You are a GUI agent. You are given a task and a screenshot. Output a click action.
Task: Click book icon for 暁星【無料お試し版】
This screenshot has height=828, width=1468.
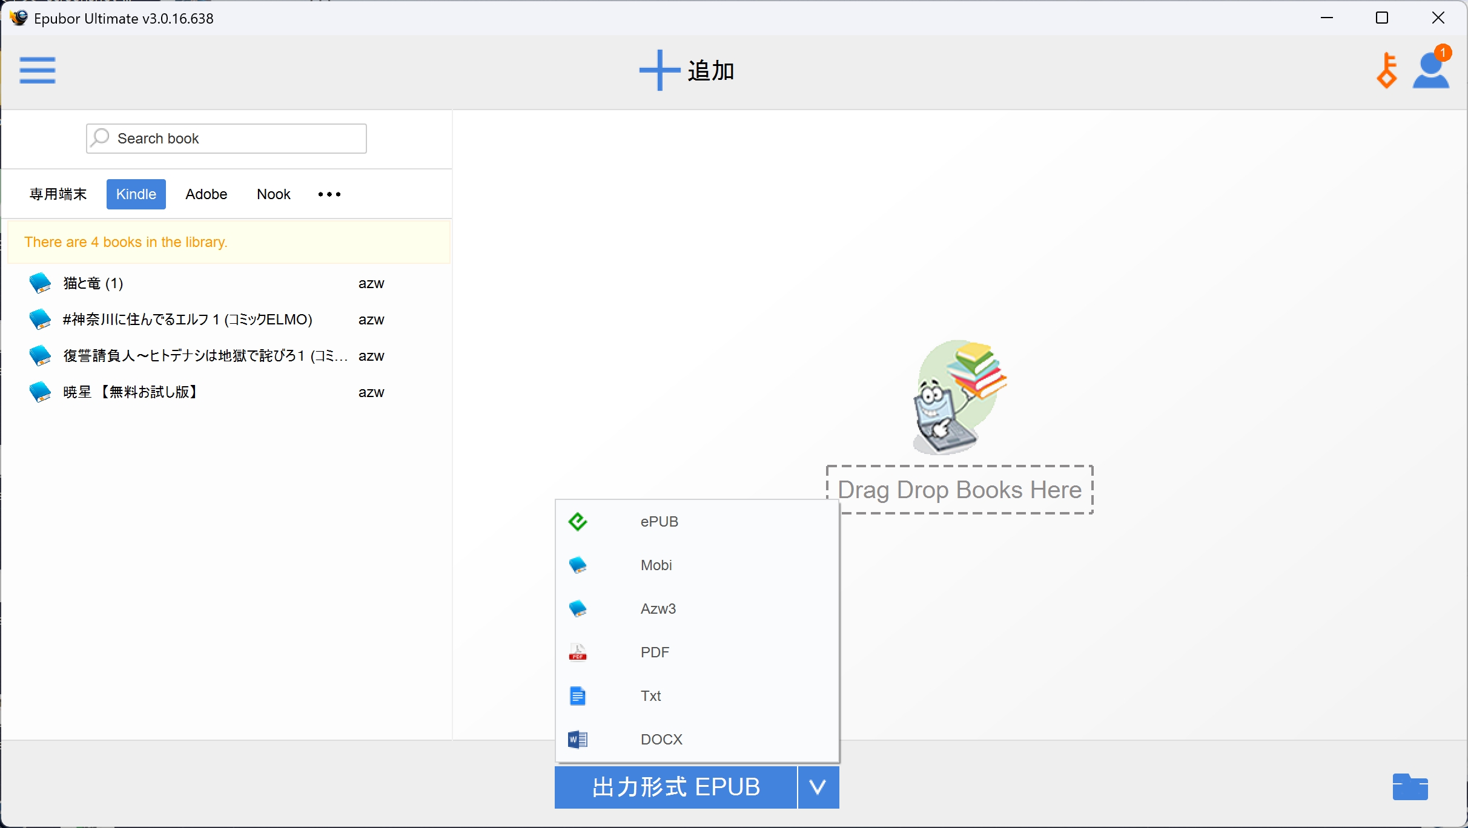click(x=41, y=392)
